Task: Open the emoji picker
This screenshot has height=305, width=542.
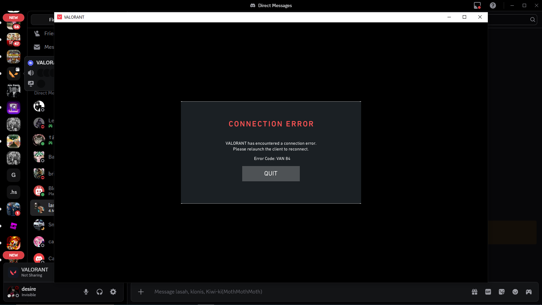Action: click(515, 292)
